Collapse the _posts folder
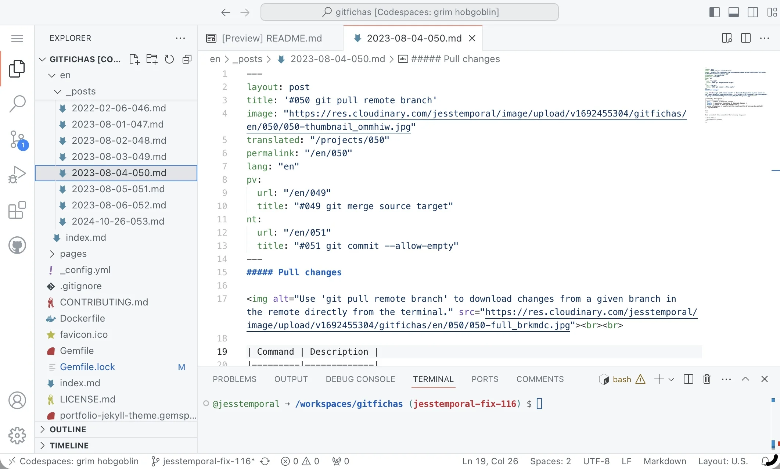Viewport: 780px width, 469px height. (x=58, y=91)
